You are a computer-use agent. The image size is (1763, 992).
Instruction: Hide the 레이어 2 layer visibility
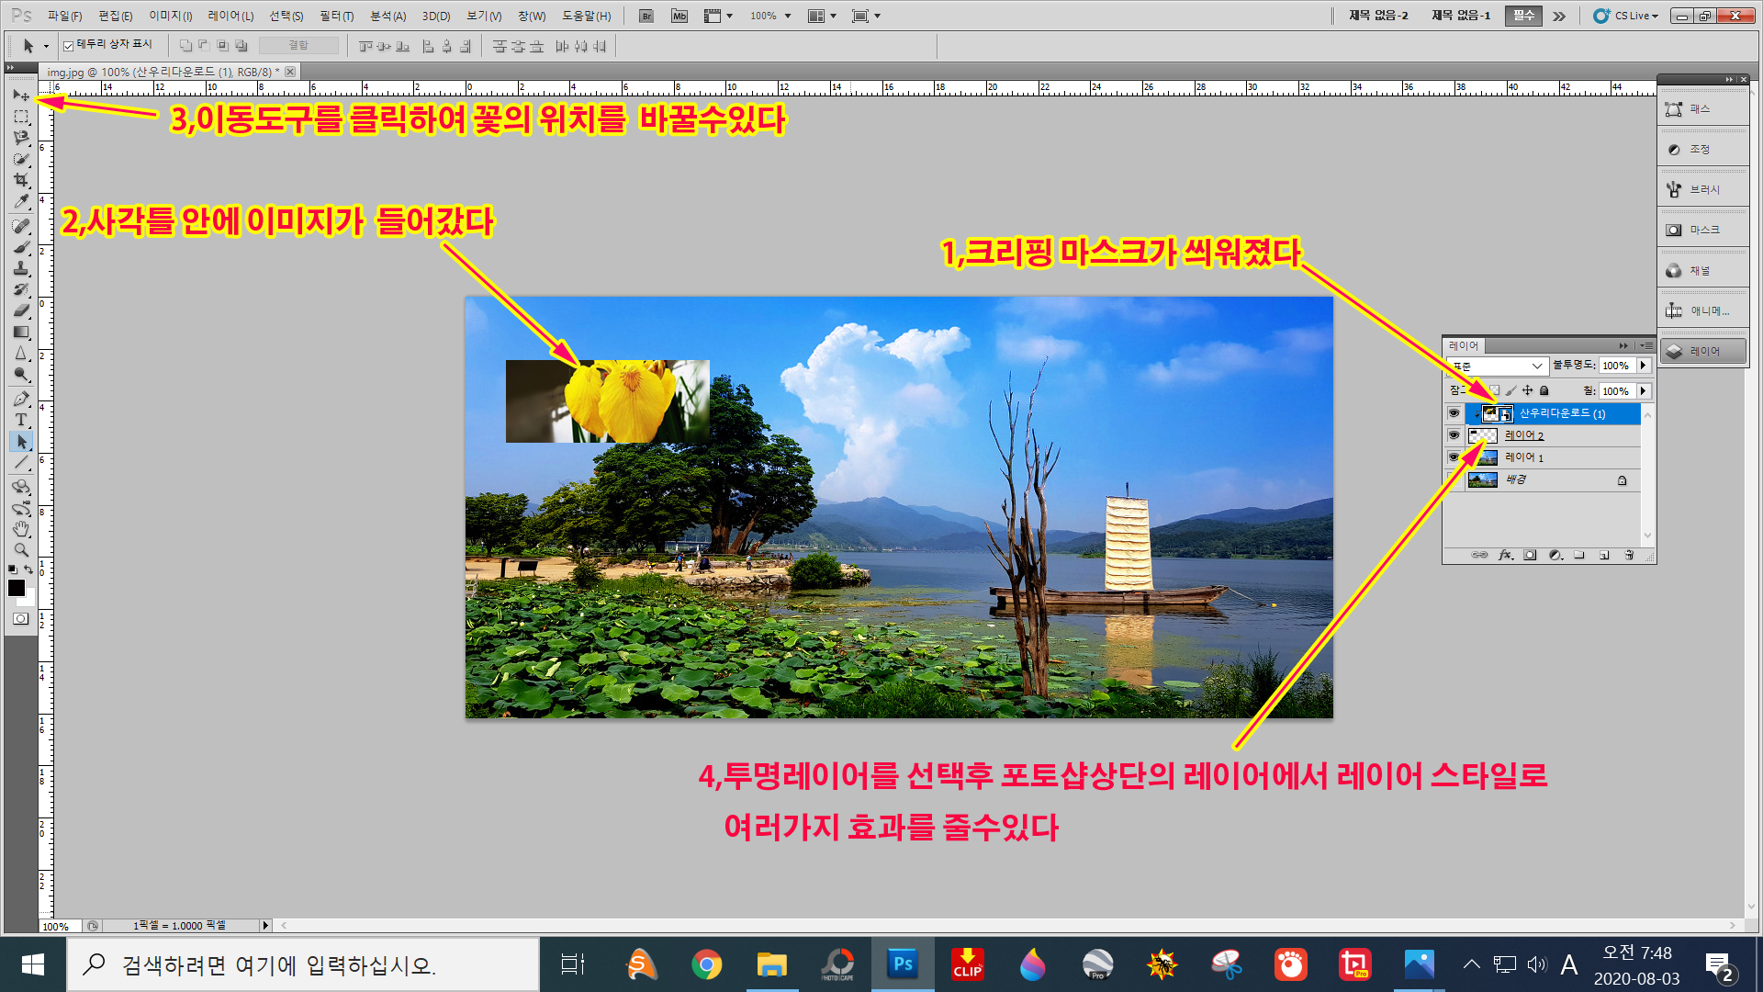coord(1454,435)
